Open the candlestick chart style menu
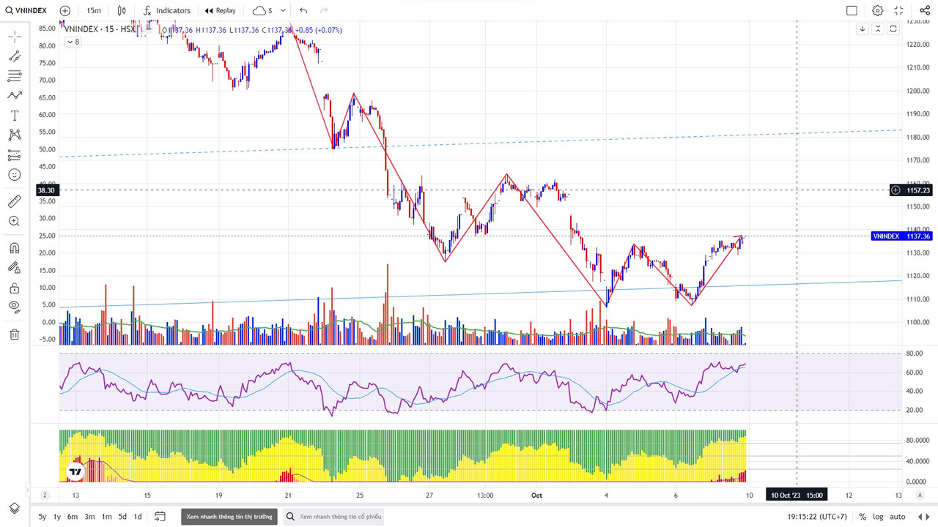The width and height of the screenshot is (938, 527). 122,10
